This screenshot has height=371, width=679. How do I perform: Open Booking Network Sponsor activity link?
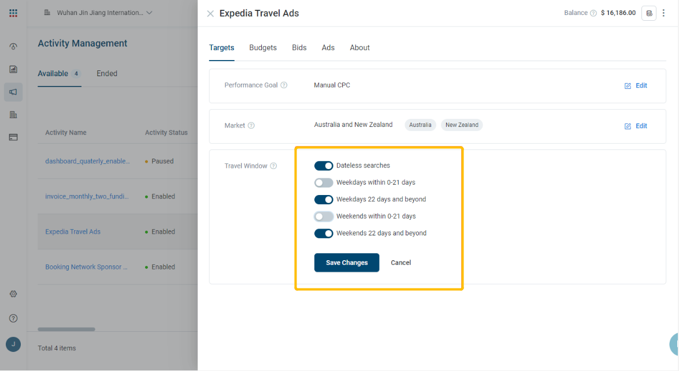[x=86, y=267]
